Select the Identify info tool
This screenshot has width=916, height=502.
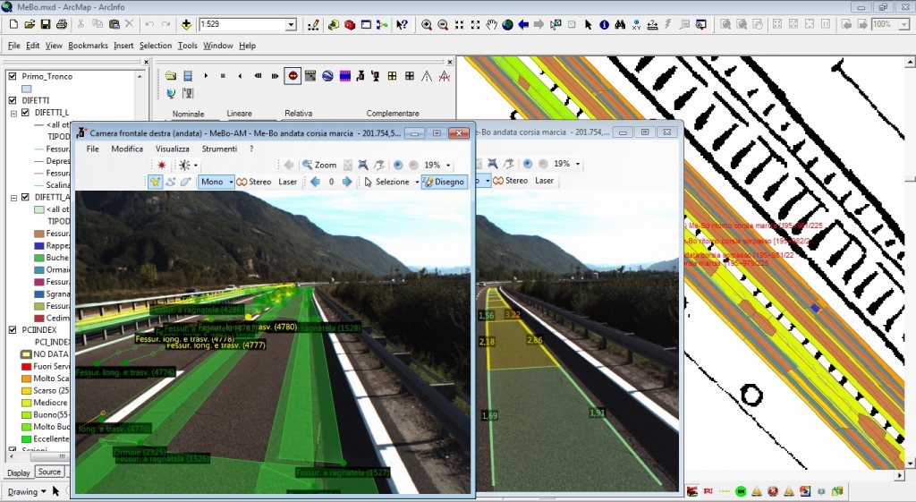(x=604, y=24)
